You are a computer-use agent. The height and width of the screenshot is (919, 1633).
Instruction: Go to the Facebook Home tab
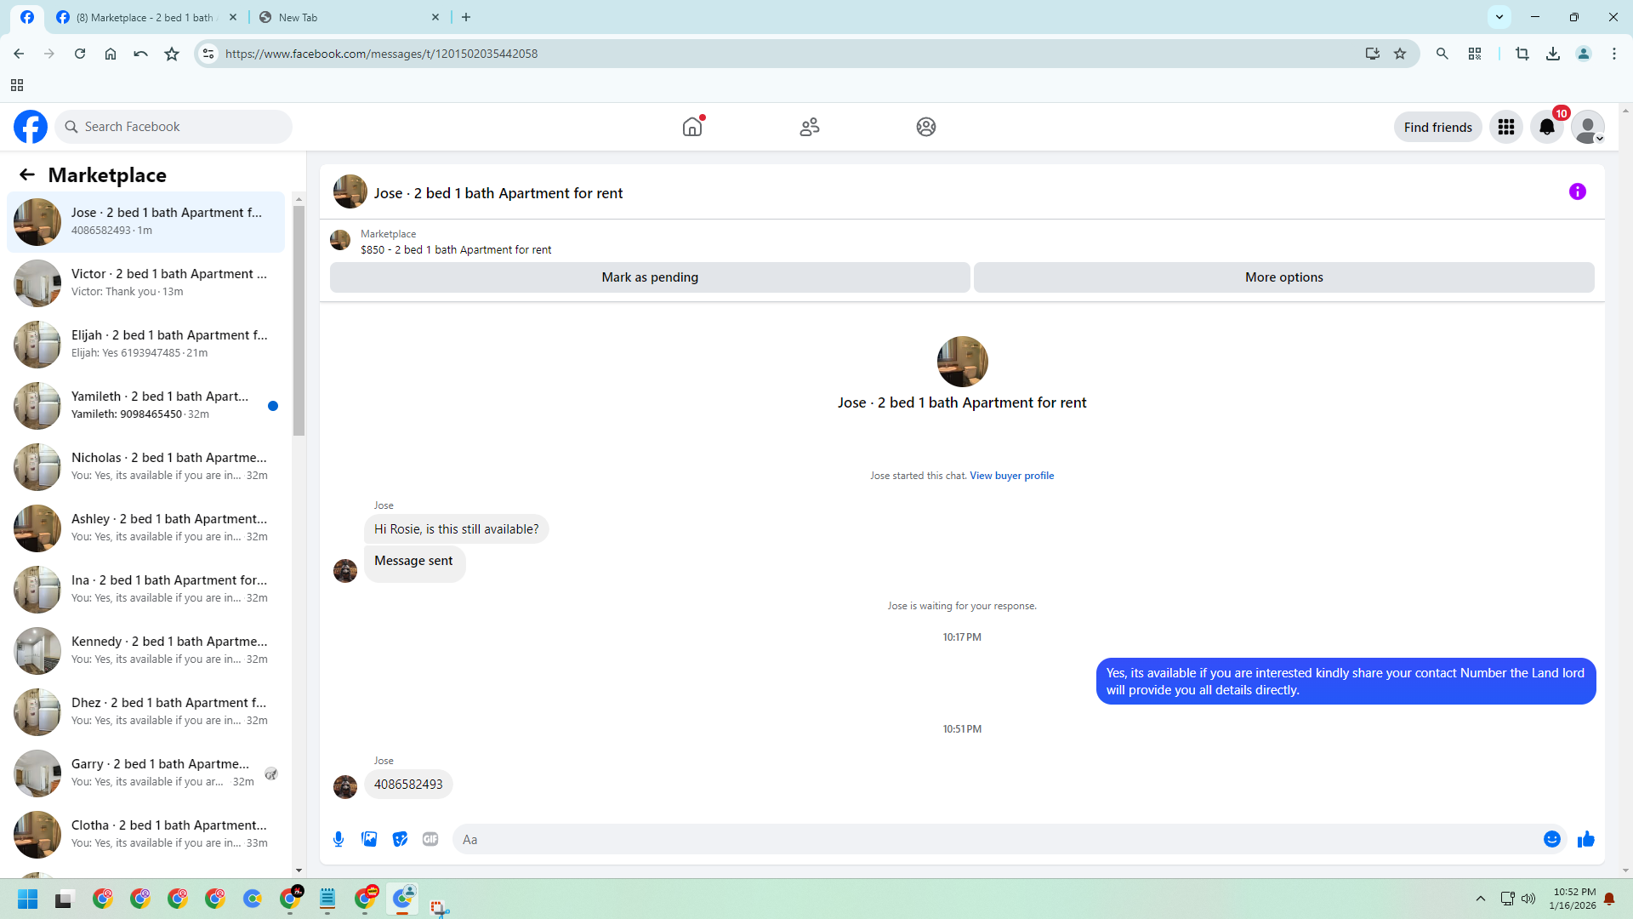pyautogui.click(x=692, y=127)
